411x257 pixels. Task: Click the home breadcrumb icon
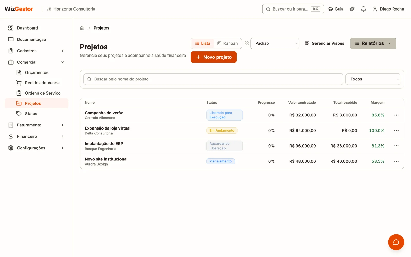pyautogui.click(x=82, y=28)
